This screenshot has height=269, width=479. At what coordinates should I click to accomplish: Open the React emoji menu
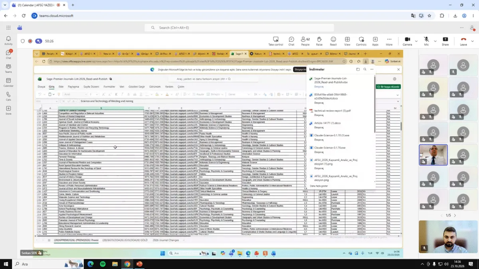(333, 41)
